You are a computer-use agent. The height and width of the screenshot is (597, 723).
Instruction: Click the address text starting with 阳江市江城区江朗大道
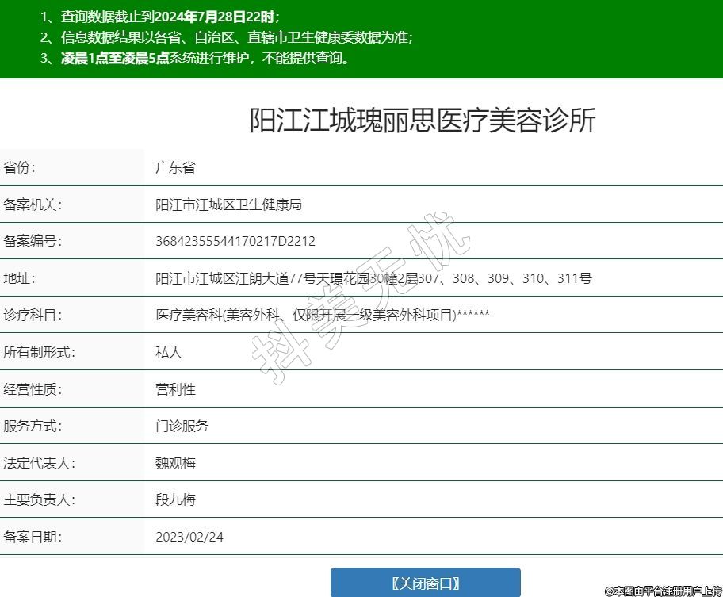point(373,278)
